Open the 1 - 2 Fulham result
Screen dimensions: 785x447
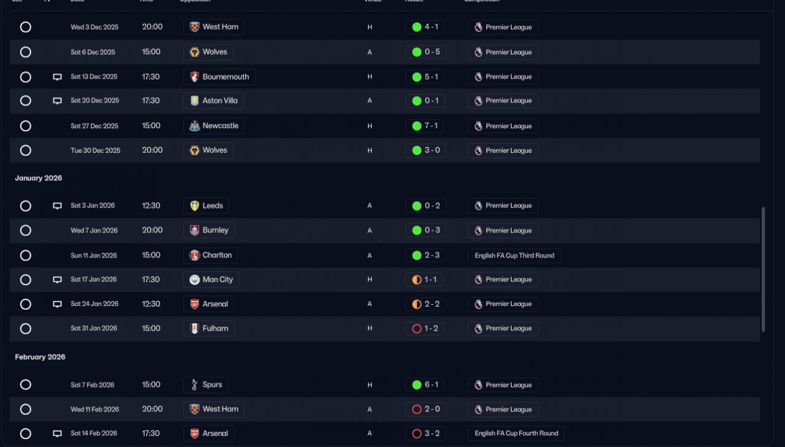click(x=425, y=329)
